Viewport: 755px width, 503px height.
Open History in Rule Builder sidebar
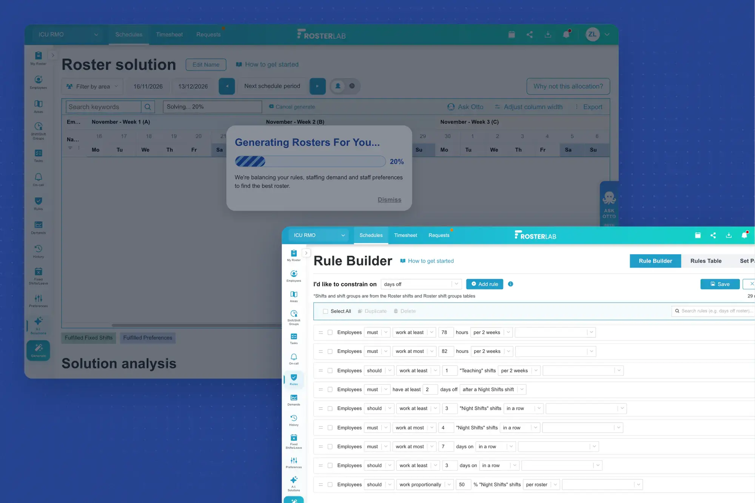[x=294, y=420]
